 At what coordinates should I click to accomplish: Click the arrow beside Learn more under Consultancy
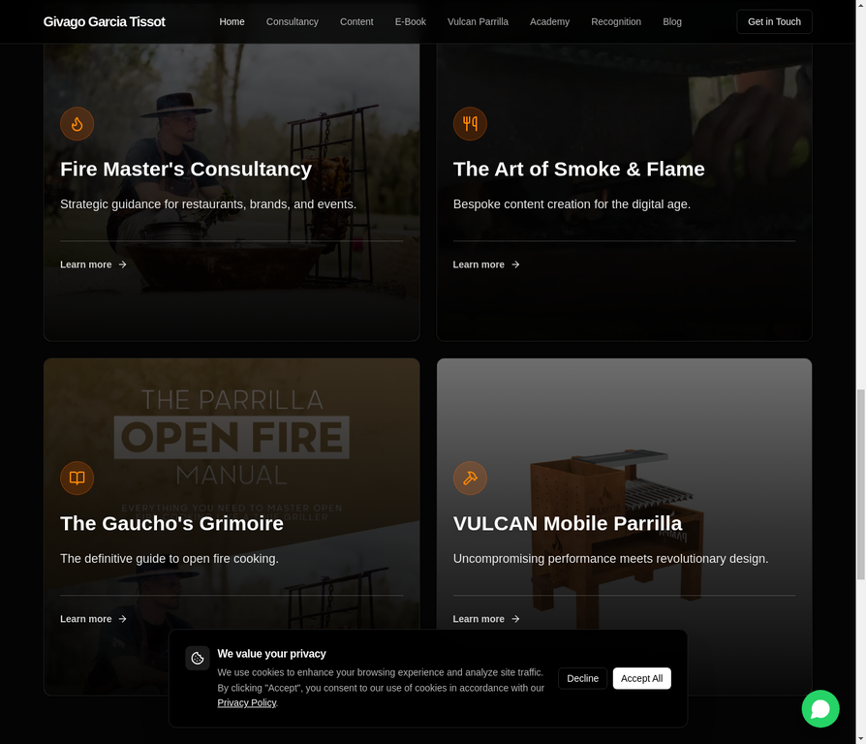[122, 264]
